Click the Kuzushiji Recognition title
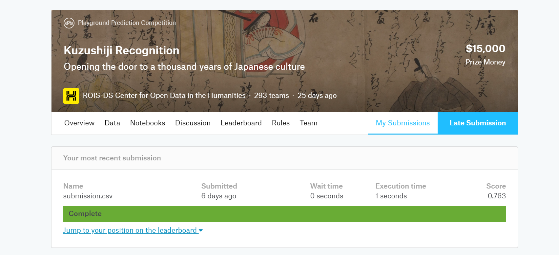 pyautogui.click(x=121, y=50)
